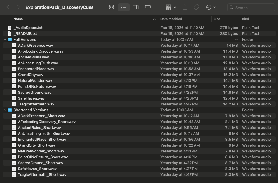This screenshot has width=278, height=183.
Task: Click the Share toolbar button
Action: [x=185, y=7]
